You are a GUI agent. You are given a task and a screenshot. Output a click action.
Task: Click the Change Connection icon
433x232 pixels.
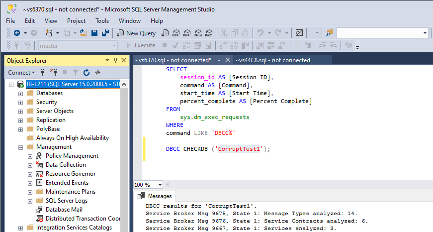(27, 45)
